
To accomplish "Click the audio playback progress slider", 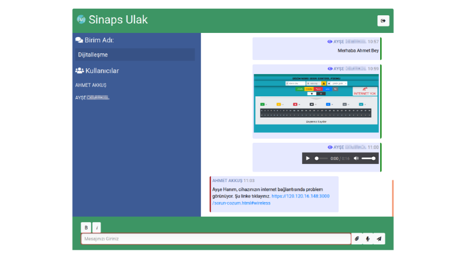I will pos(321,159).
